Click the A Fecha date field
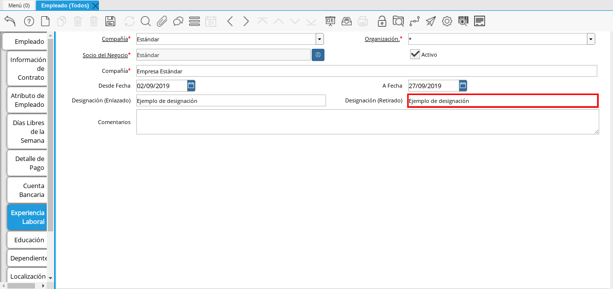Viewport: 613px width, 289px height. [433, 86]
